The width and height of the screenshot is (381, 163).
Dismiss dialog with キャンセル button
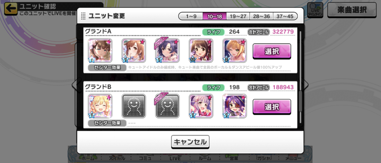190,142
